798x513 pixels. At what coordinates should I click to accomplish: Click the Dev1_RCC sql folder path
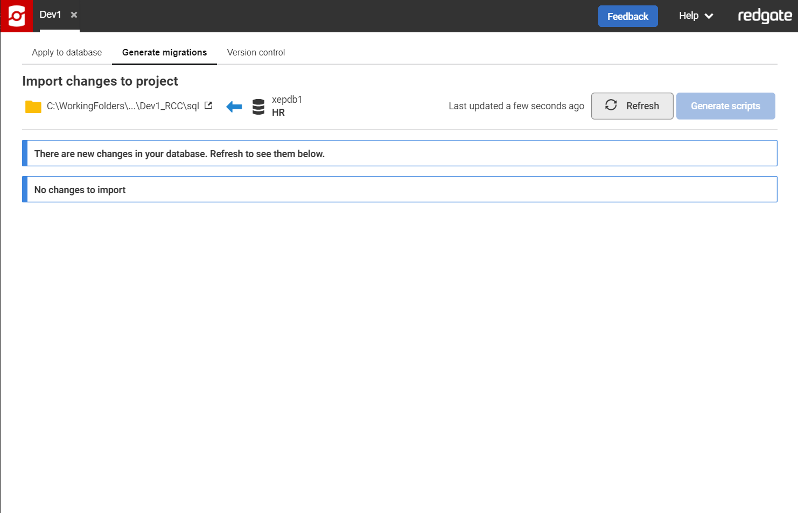click(123, 106)
